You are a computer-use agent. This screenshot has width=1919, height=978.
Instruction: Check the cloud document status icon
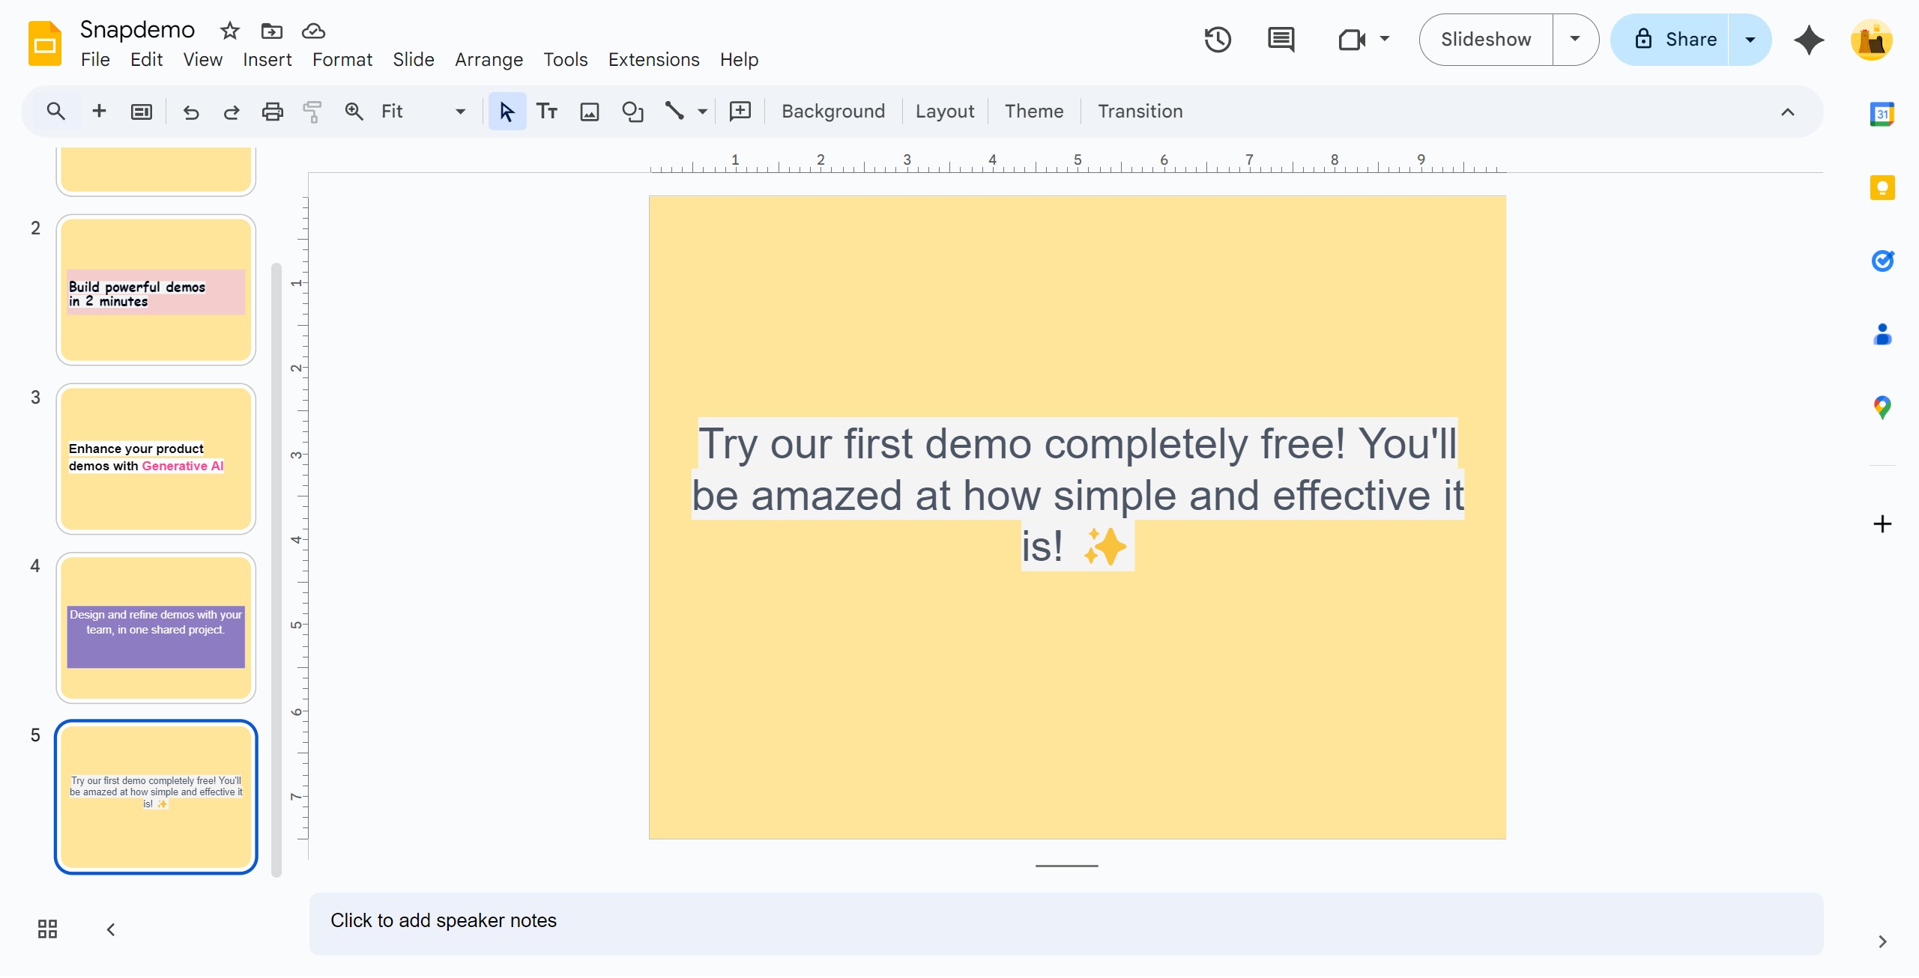[x=313, y=31]
